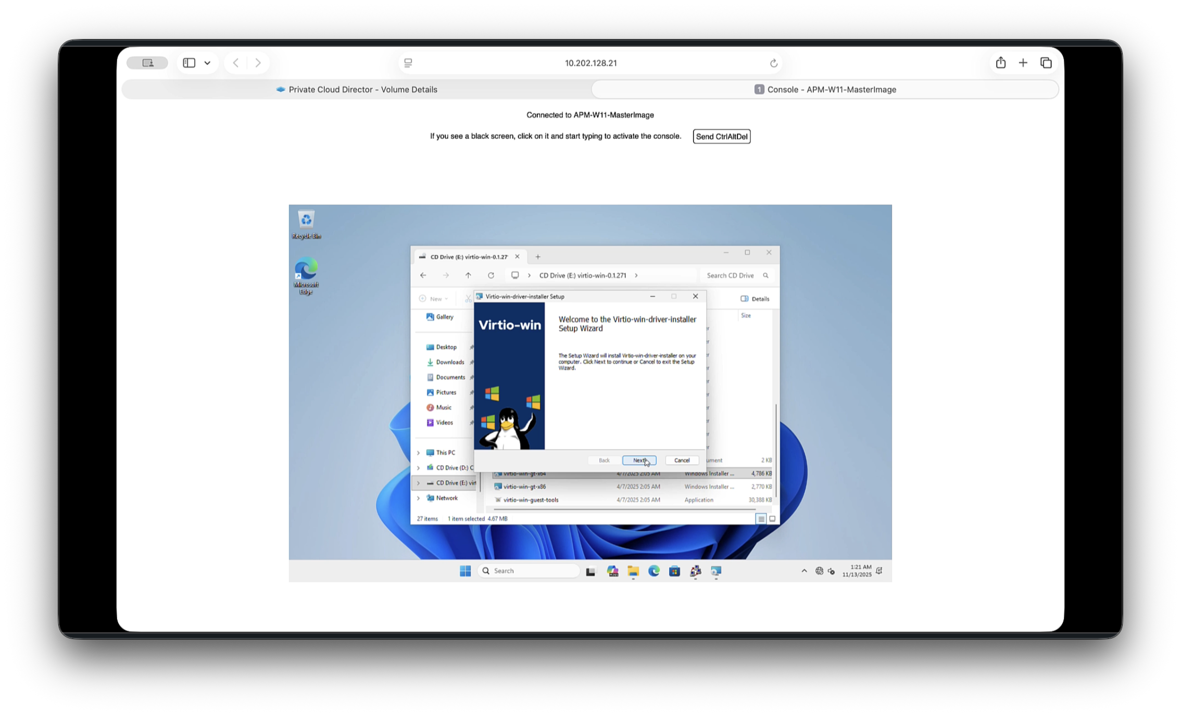Click the Explorer back arrow
1181x716 pixels.
[x=423, y=275]
